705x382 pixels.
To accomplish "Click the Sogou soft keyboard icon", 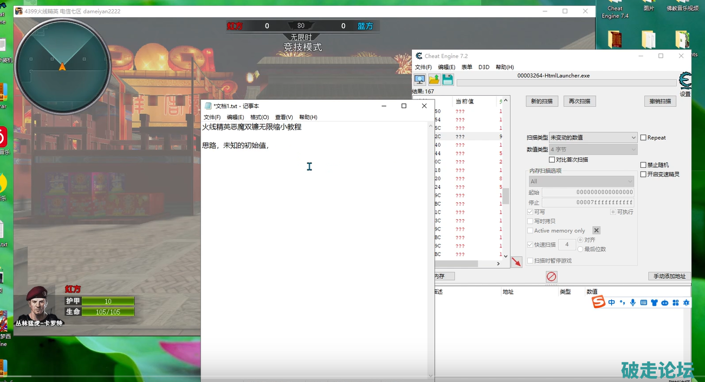I will [x=643, y=302].
